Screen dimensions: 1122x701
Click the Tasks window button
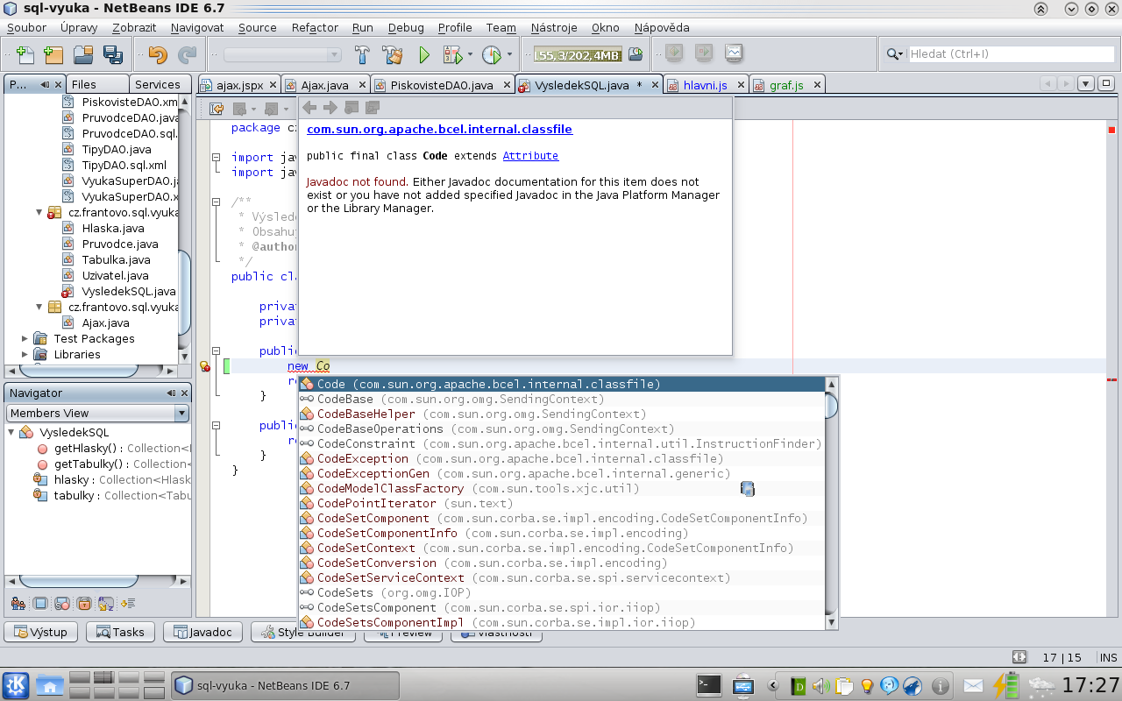[x=121, y=632]
